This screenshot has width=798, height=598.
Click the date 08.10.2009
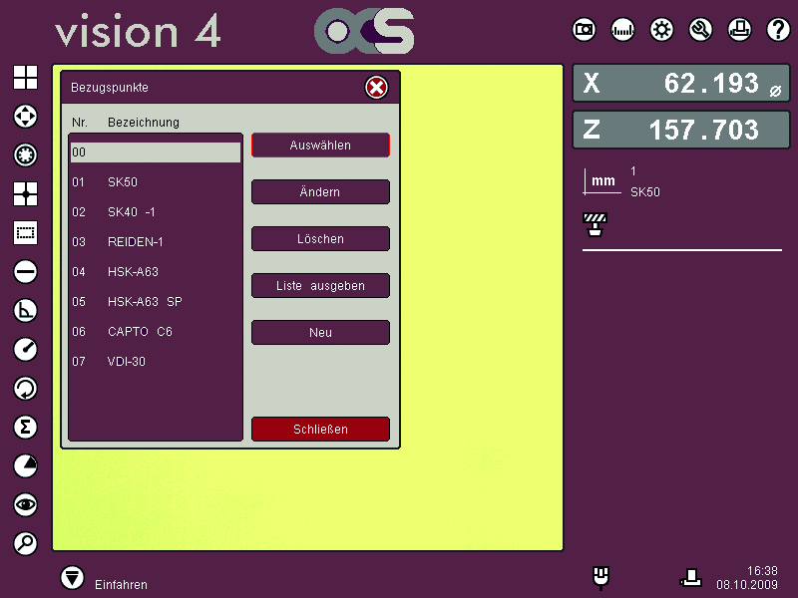coord(747,585)
